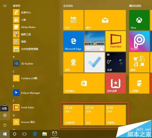Click the 'C' letter group header

point(14,71)
